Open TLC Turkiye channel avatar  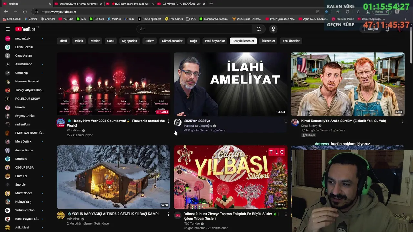[178, 215]
